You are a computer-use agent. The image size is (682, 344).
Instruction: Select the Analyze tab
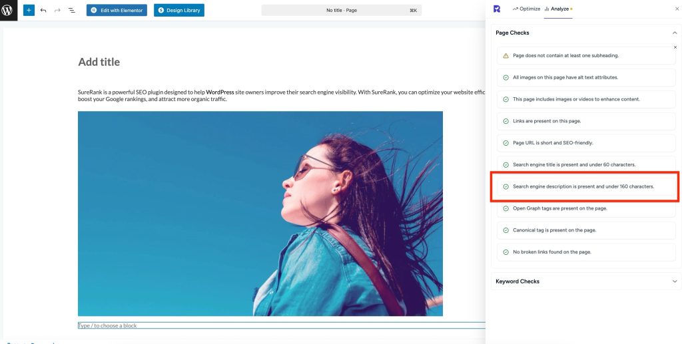558,9
